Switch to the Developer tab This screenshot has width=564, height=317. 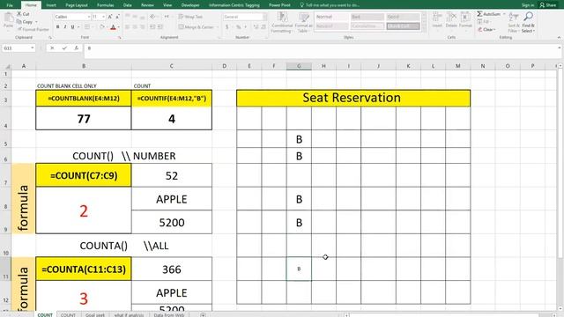click(190, 5)
